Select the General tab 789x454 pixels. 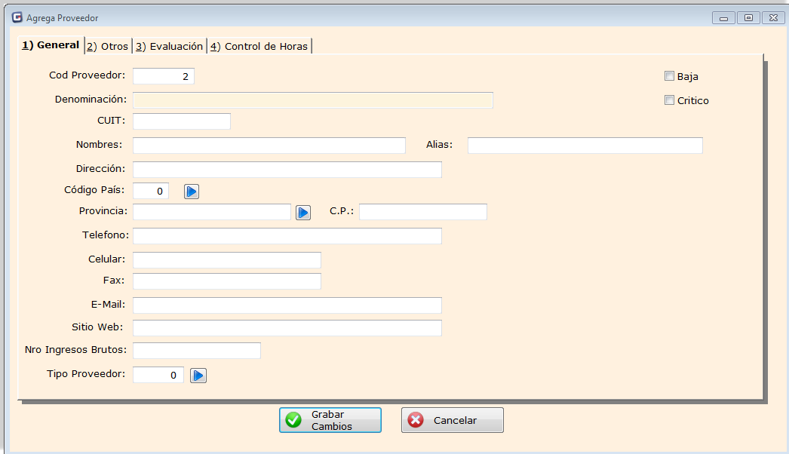(51, 45)
